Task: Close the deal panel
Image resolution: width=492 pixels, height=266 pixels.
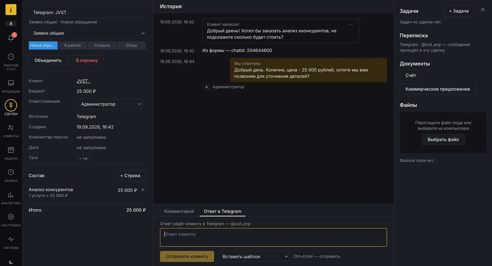Action: (x=483, y=10)
